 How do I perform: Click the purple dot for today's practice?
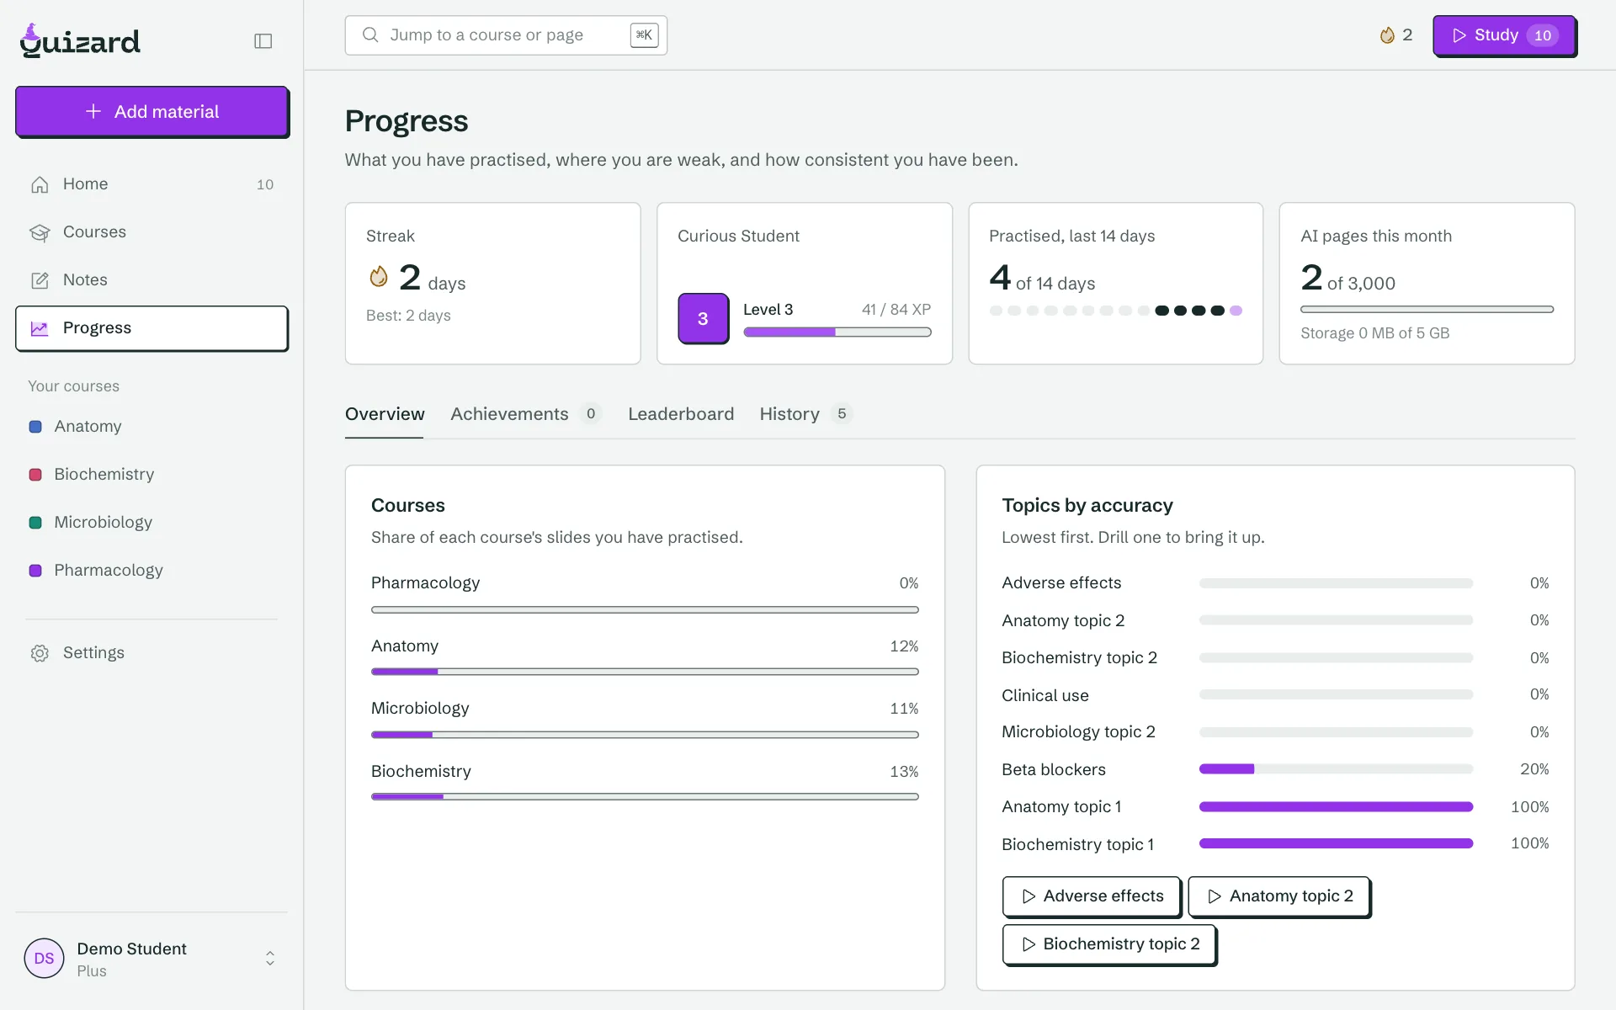(x=1236, y=311)
